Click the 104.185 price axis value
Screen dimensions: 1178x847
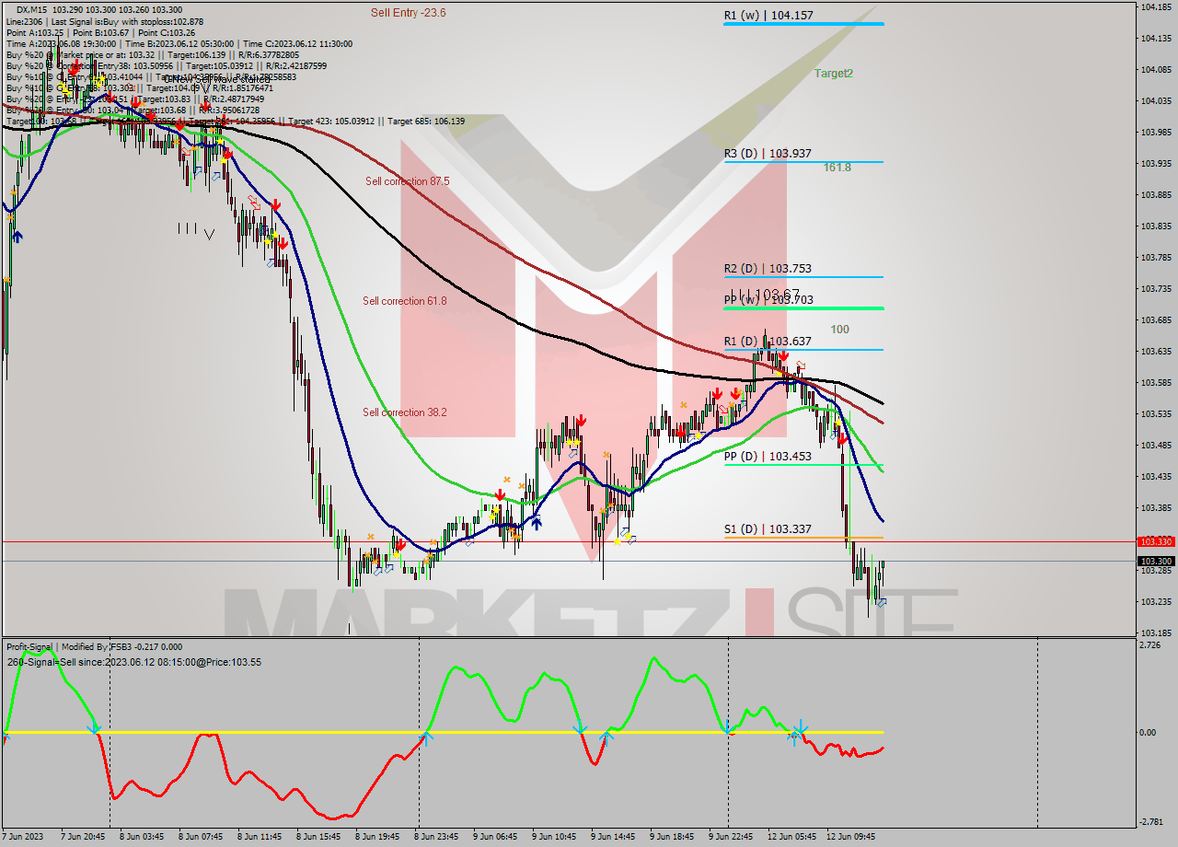pos(1155,7)
